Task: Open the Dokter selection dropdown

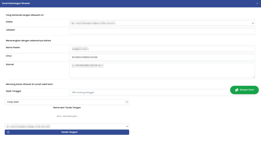Action: [x=162, y=23]
